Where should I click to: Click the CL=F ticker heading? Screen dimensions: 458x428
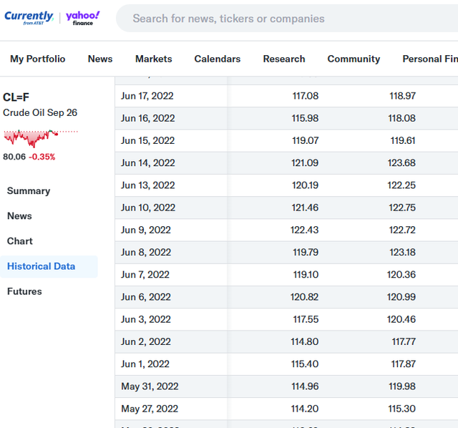[x=16, y=97]
